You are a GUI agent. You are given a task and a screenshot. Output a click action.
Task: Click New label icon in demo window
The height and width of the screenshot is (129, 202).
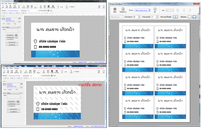(x=4, y=71)
